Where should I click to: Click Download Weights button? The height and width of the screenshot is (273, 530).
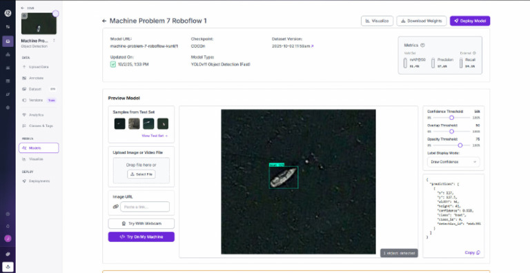coord(422,21)
